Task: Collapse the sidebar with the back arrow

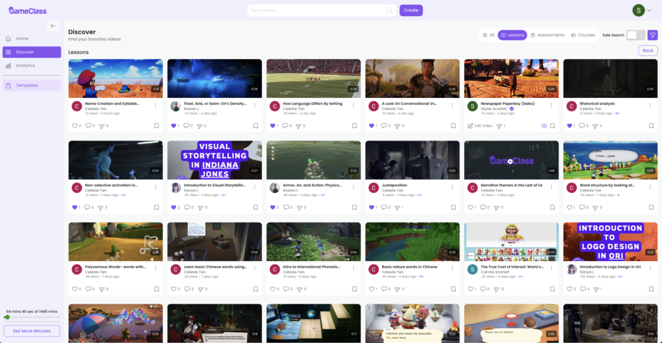Action: (53, 26)
